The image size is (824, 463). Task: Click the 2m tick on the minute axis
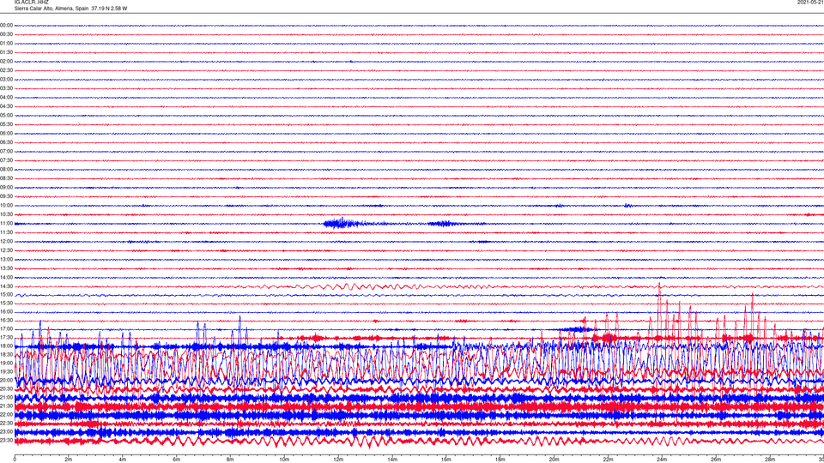pyautogui.click(x=69, y=460)
